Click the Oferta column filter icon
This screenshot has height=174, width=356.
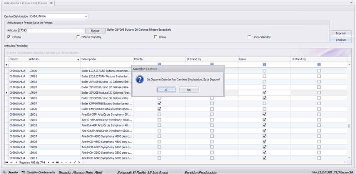tap(159, 65)
